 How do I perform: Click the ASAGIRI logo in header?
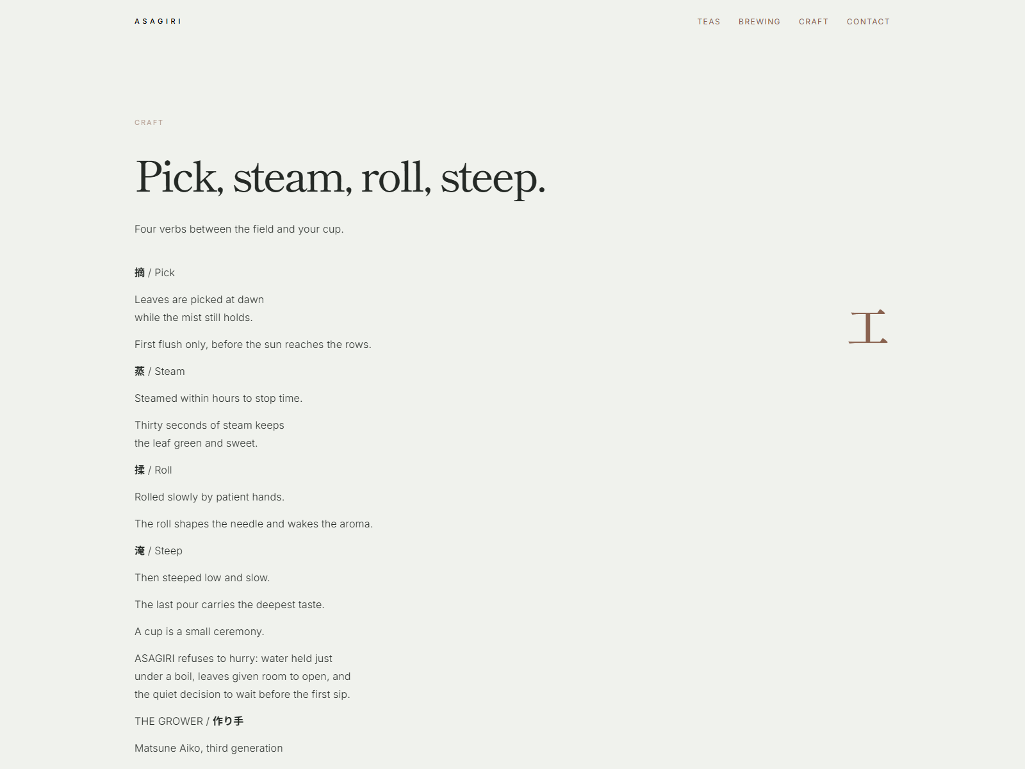tap(158, 21)
